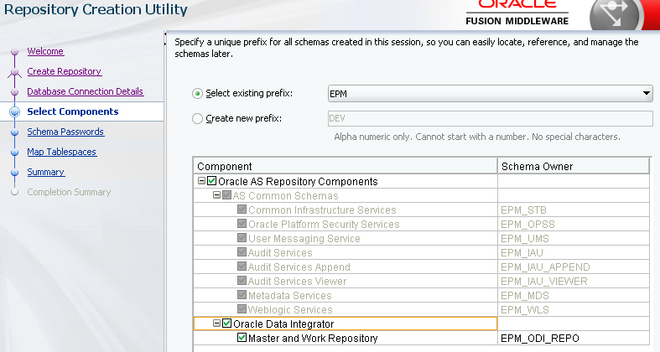Click the Summary step bullet icon
This screenshot has width=660, height=352.
[x=15, y=173]
